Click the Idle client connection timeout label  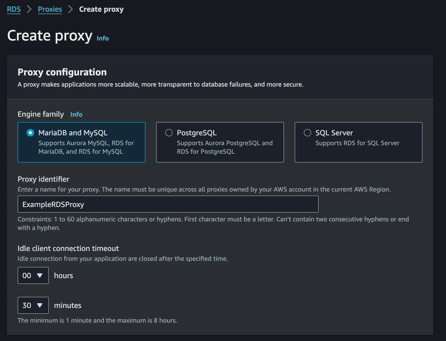coord(68,249)
